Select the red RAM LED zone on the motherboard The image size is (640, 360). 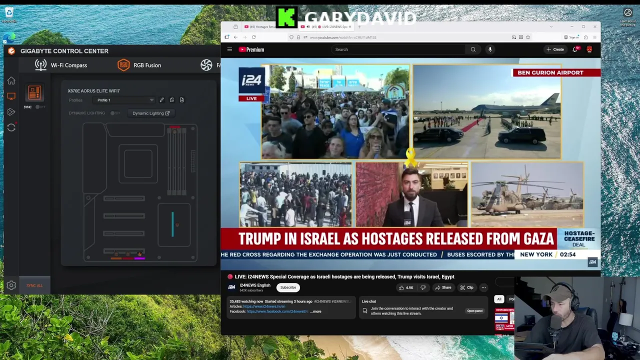tap(174, 127)
